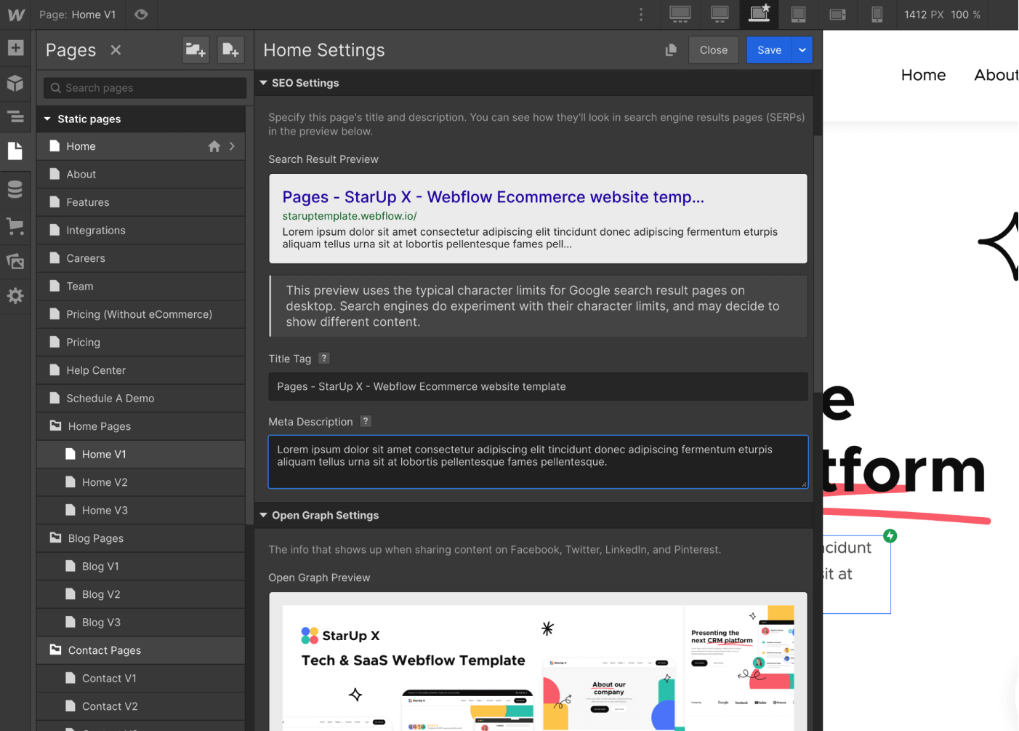
Task: Select the Contact V1 page
Action: pos(141,679)
